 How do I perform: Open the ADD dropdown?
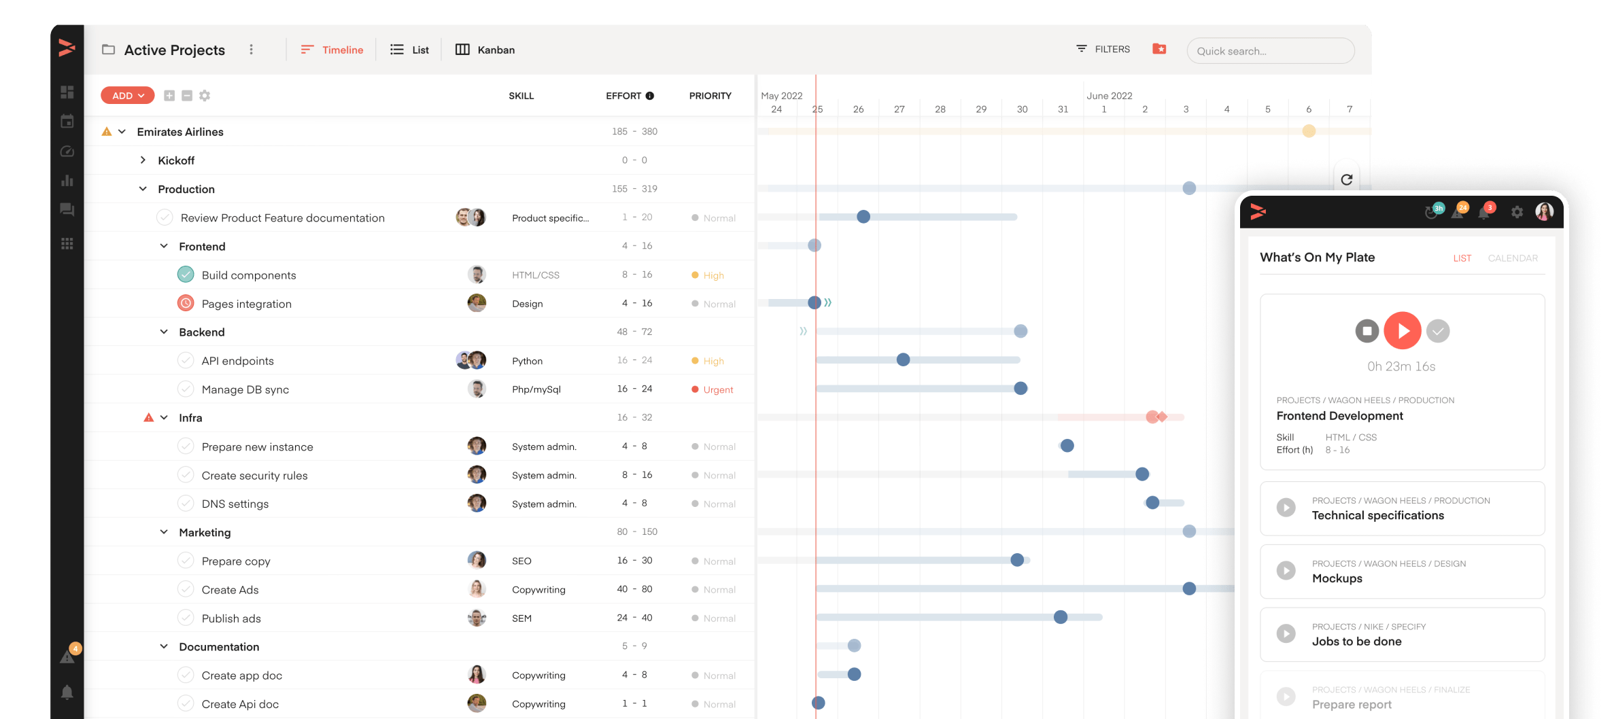(126, 95)
